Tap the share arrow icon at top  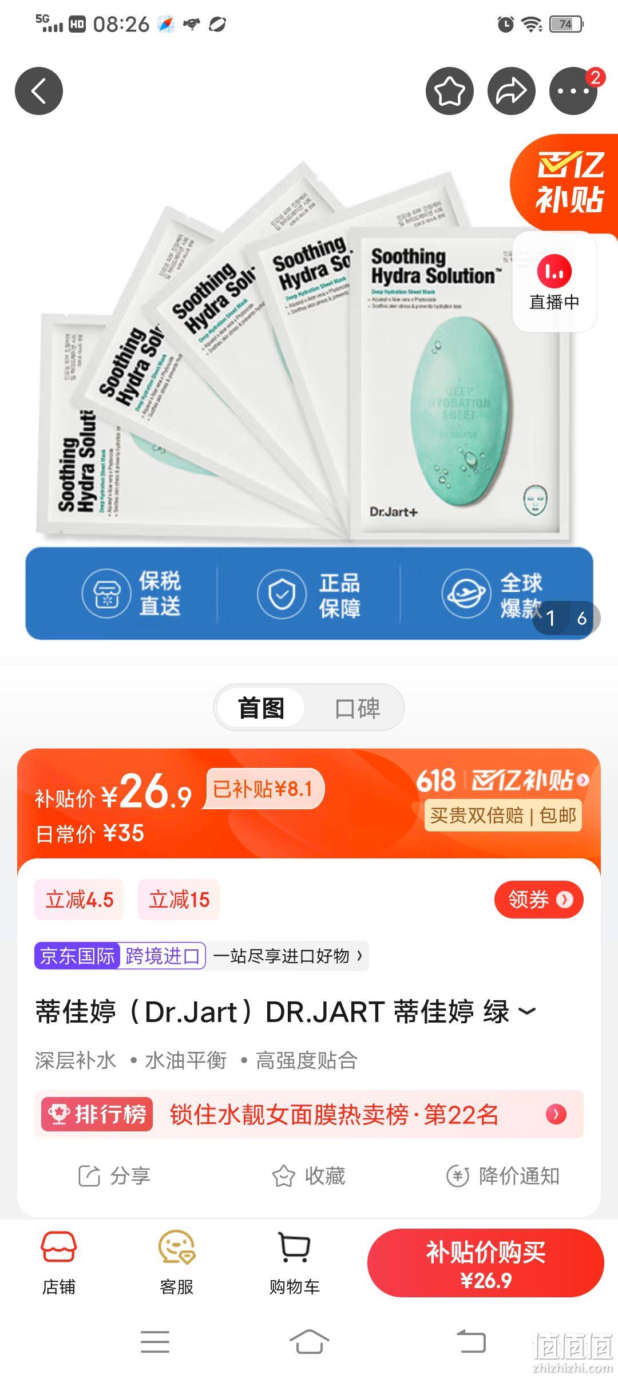click(512, 91)
